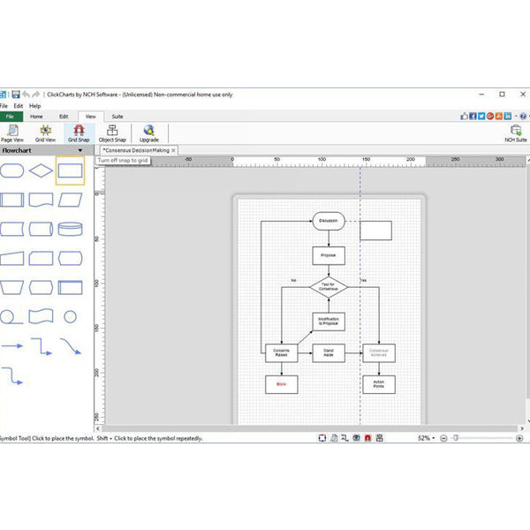Select the Data parallelogram shape
Screen dimensions: 530x530
point(70,200)
